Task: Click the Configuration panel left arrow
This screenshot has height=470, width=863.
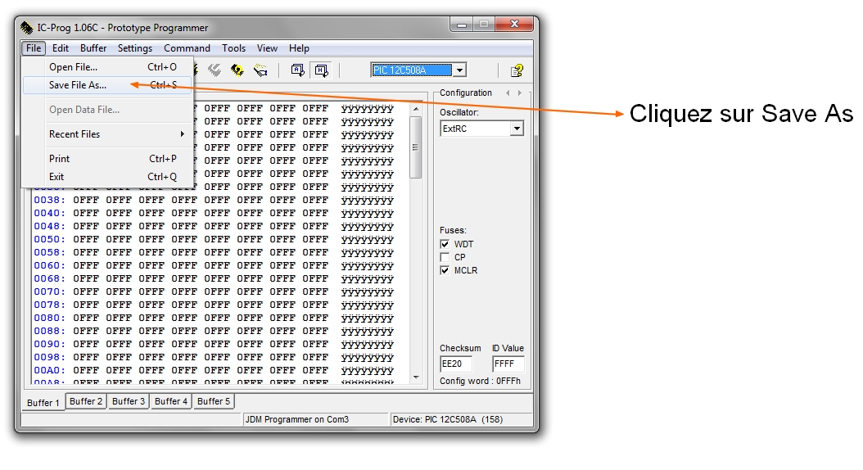Action: [508, 93]
